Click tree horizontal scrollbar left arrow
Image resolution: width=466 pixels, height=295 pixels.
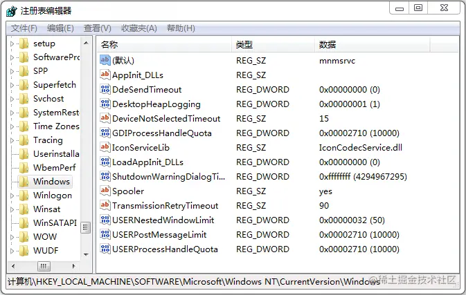(13, 266)
